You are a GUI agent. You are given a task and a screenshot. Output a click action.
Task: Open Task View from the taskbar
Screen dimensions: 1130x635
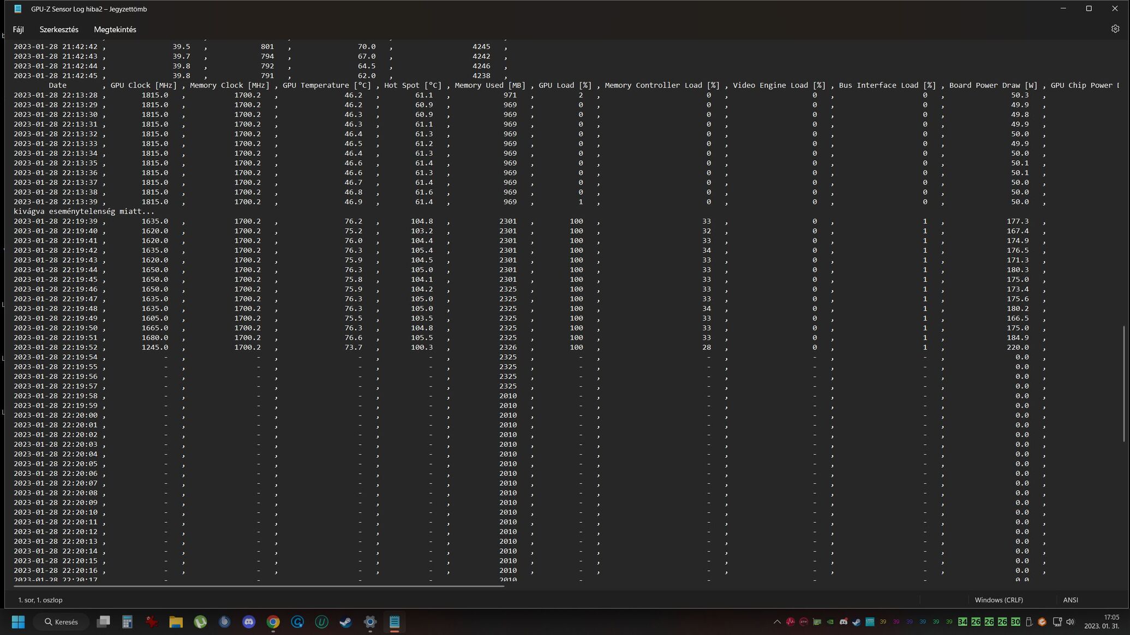[103, 621]
